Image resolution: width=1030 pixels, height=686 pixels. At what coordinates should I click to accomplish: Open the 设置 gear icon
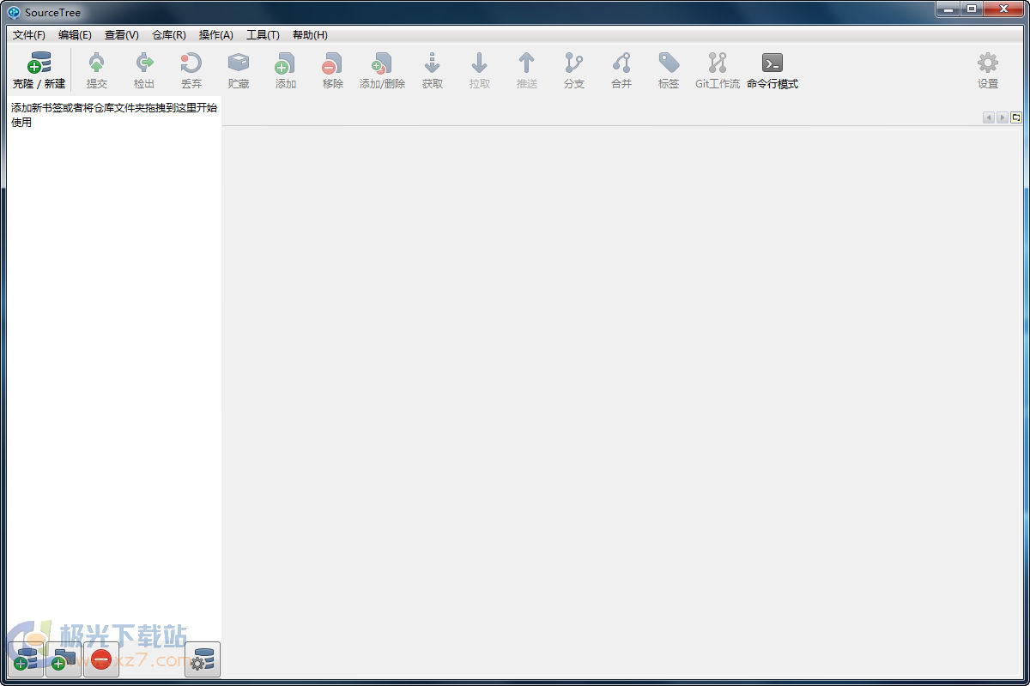987,69
